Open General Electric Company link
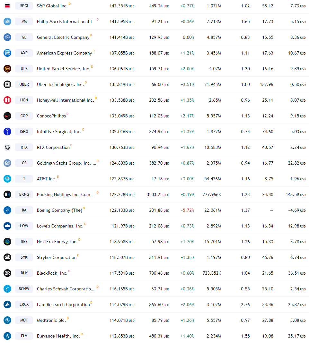Viewport: 309px width, 343px height. (63, 38)
